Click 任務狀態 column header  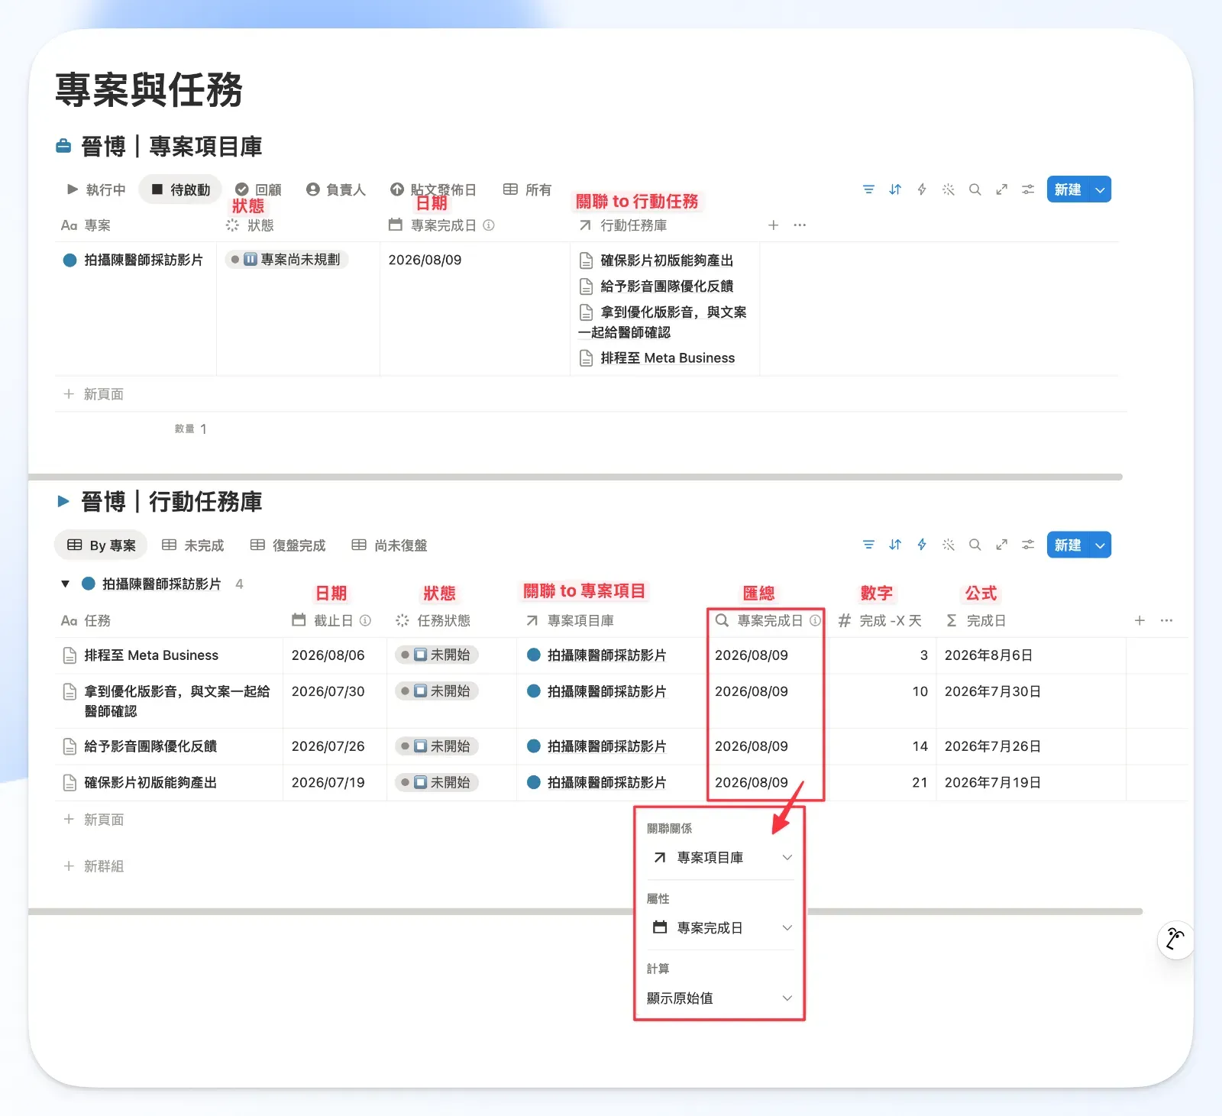(x=434, y=620)
